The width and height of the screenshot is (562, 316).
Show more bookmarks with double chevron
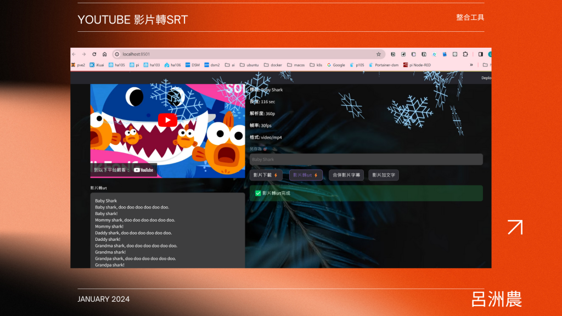(471, 65)
